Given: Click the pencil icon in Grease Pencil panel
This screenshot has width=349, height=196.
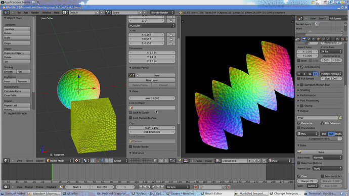Looking at the screenshot, I should 132,76.
